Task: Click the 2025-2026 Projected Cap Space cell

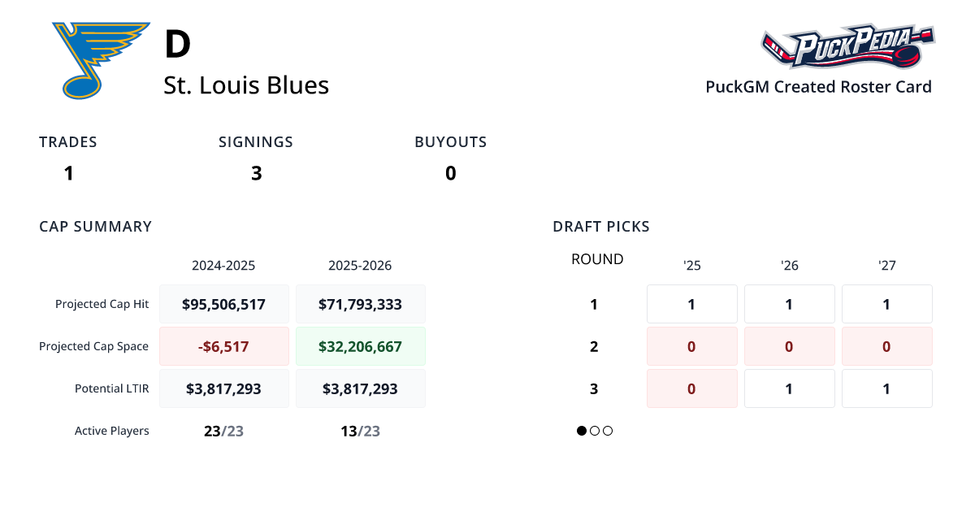Action: [x=360, y=347]
